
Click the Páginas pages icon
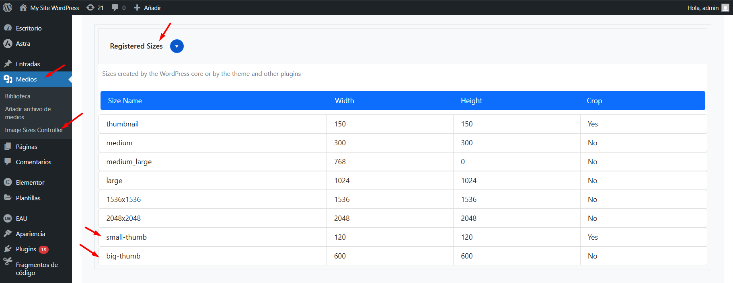point(8,147)
